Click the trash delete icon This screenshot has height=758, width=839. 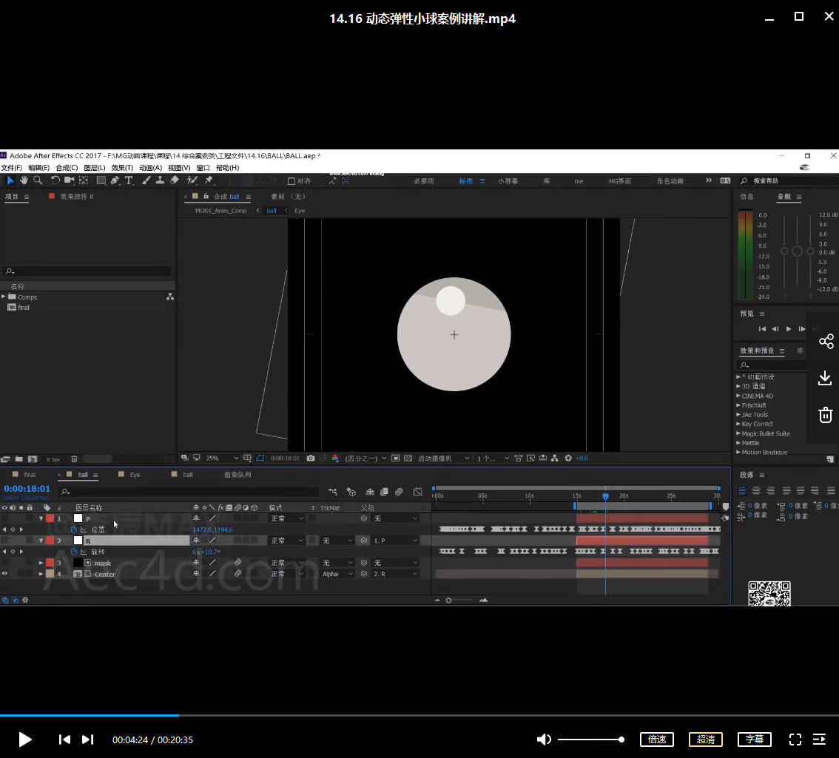(x=826, y=415)
